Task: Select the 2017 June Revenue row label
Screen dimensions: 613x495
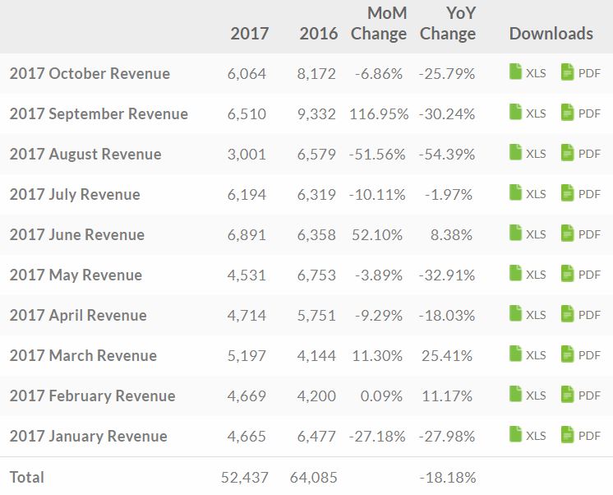Action: tap(77, 235)
